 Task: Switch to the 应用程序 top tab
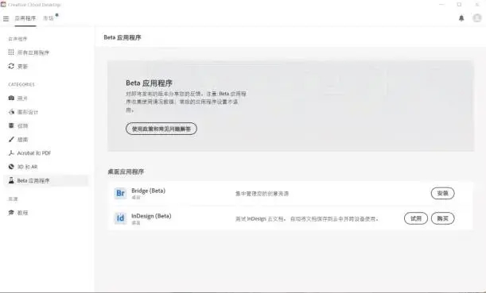[x=25, y=18]
